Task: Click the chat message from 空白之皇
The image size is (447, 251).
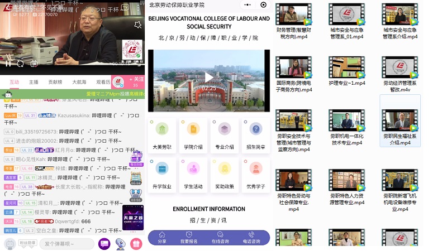Action: [x=63, y=230]
